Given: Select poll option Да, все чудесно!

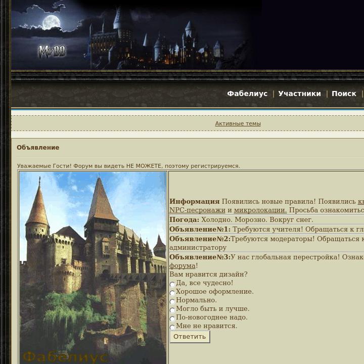Looking at the screenshot, I should tap(172, 284).
